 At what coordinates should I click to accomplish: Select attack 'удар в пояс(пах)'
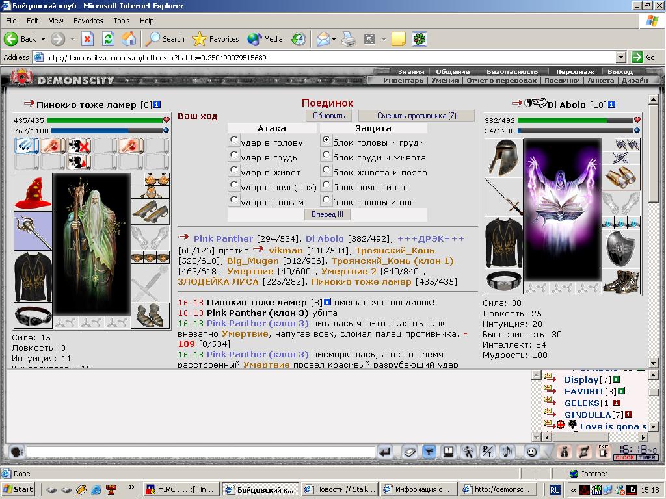point(233,184)
